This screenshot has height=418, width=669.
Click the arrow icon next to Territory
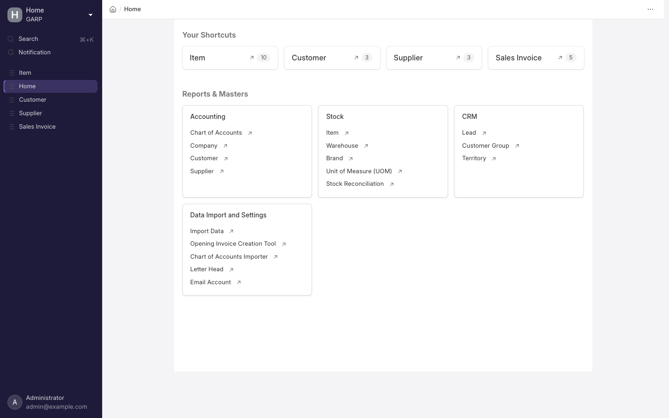click(x=494, y=159)
